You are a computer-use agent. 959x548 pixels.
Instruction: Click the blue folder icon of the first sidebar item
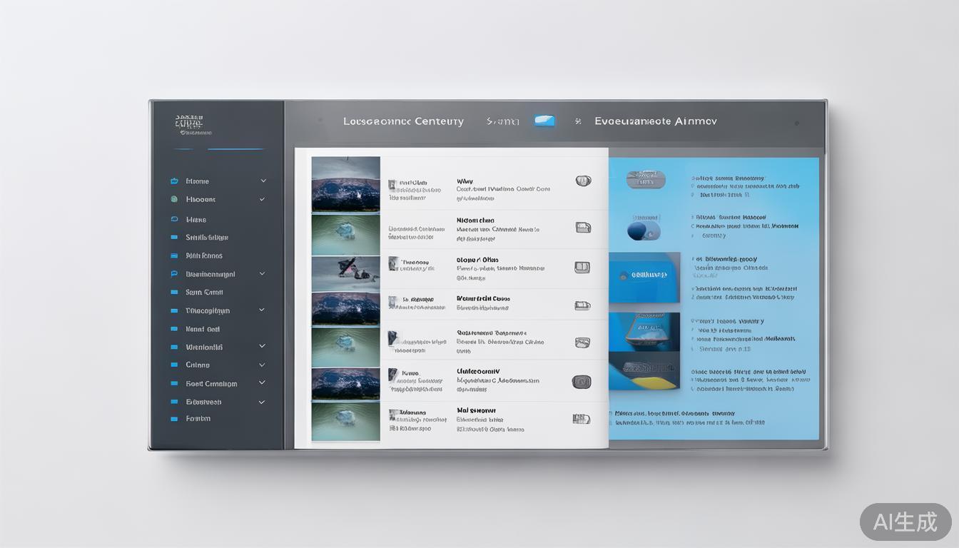pos(174,181)
